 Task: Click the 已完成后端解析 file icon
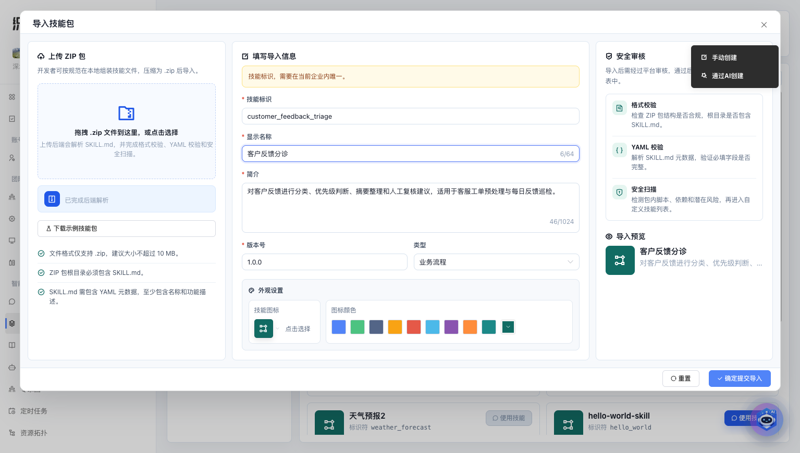52,199
